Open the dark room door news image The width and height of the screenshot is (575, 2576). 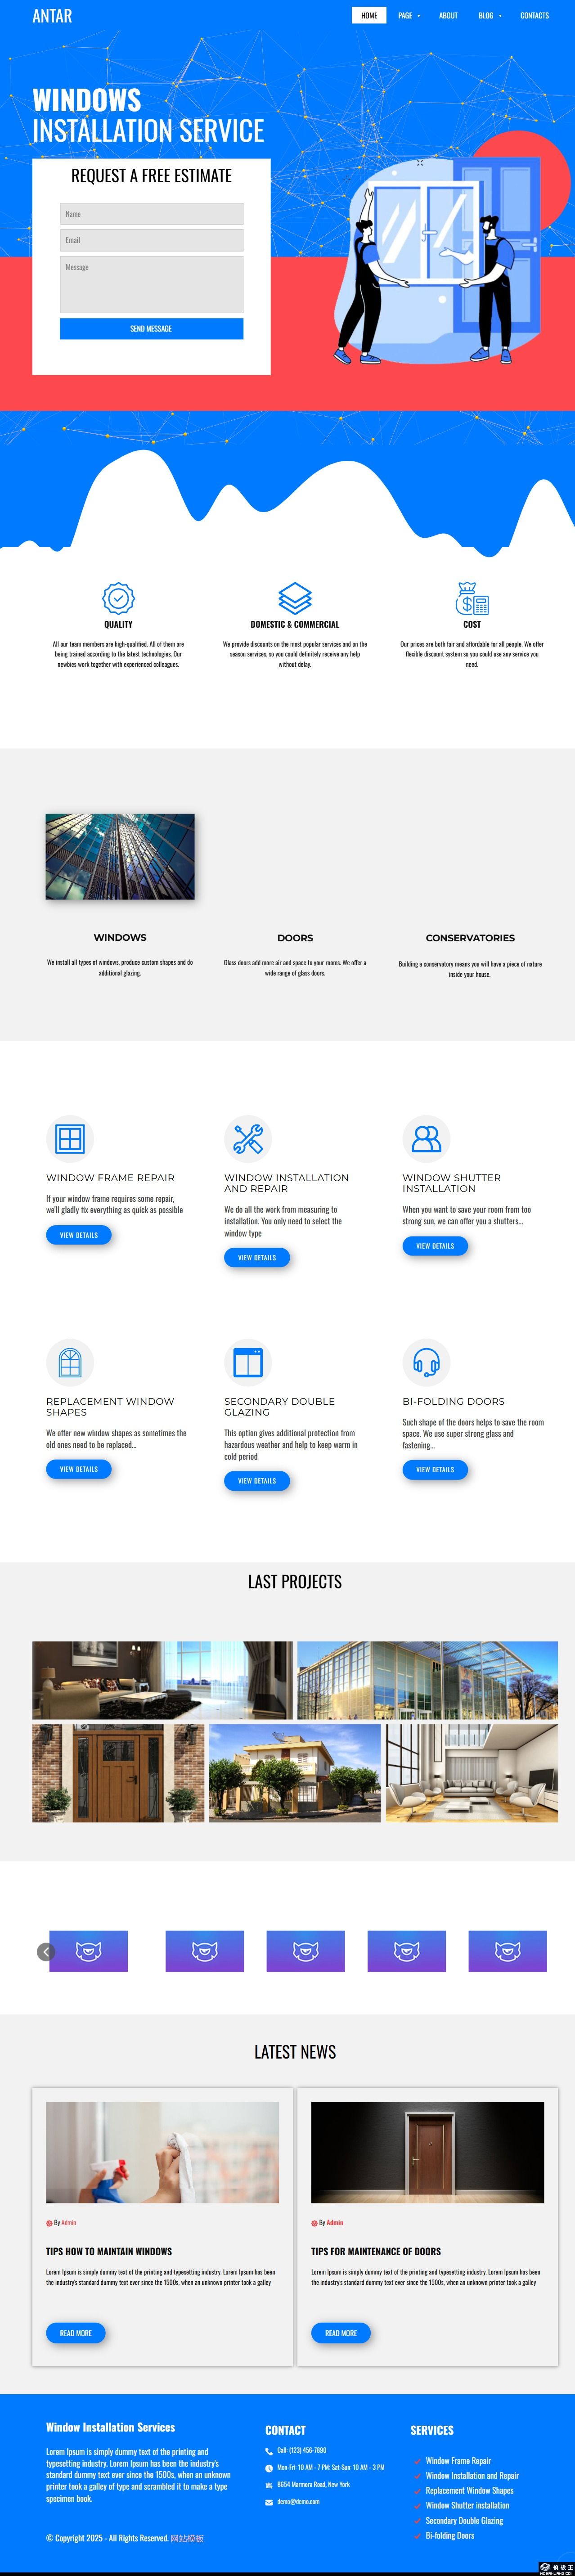(x=427, y=2152)
